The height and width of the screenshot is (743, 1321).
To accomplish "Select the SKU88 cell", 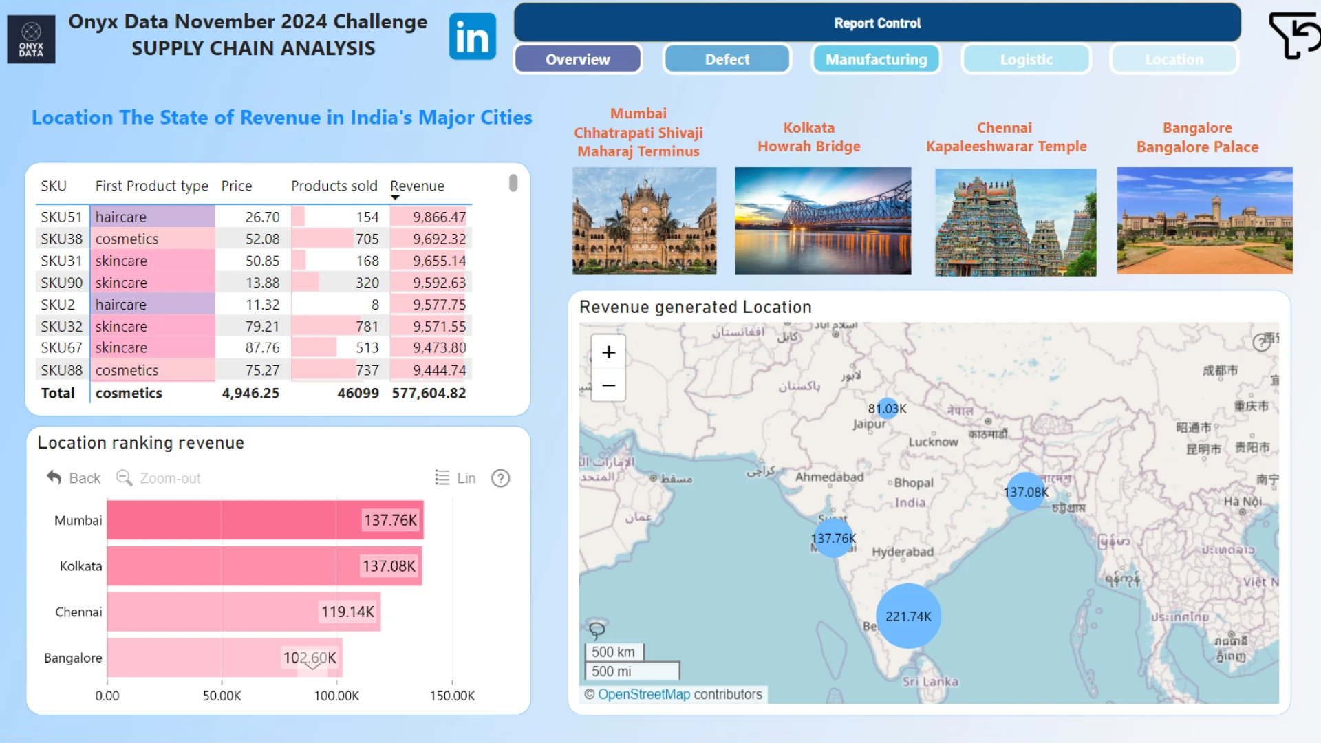I will pyautogui.click(x=61, y=370).
